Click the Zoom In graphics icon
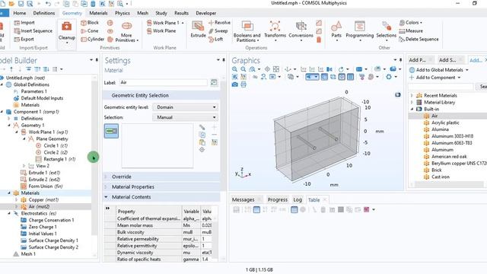This screenshot has height=274, width=487. [234, 69]
